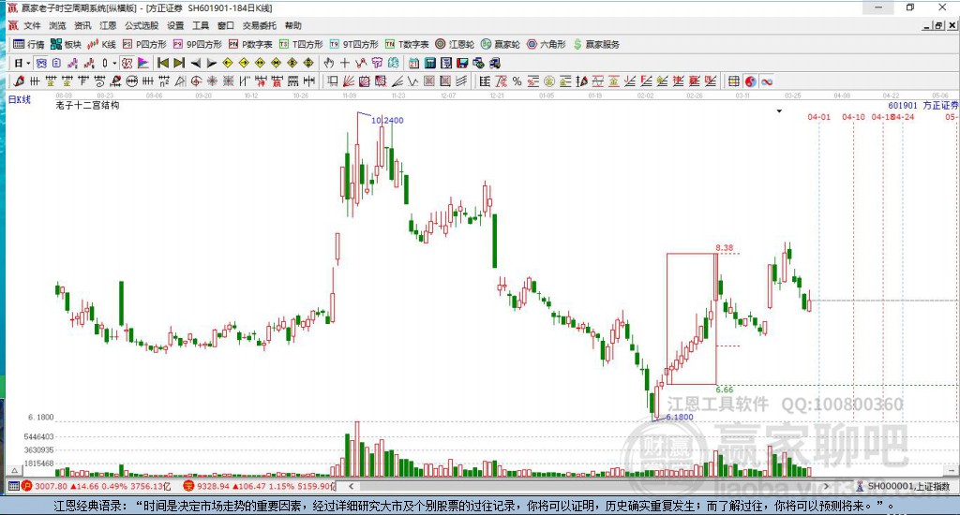Image resolution: width=960 pixels, height=515 pixels.
Task: Select the crosshair plus cursor tool
Action: click(x=345, y=63)
